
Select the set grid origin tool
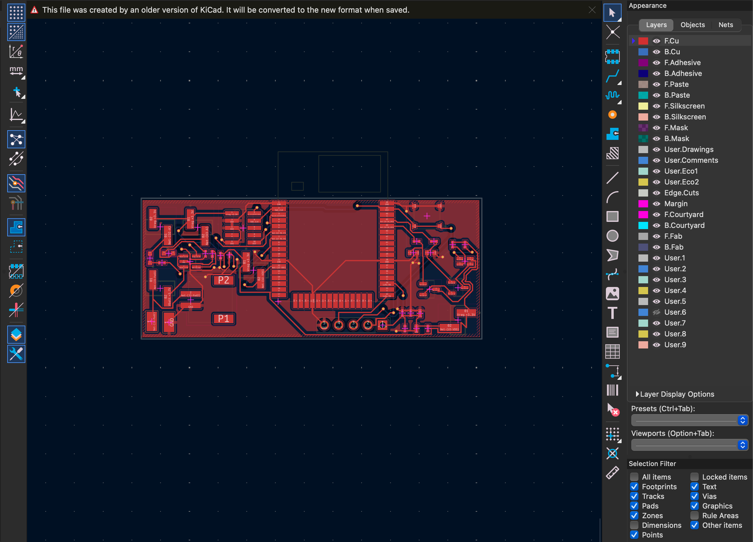tap(612, 434)
